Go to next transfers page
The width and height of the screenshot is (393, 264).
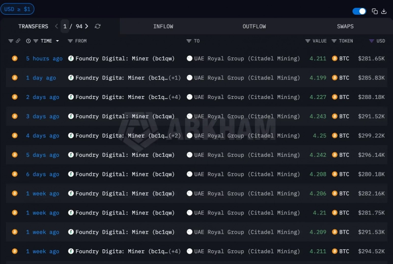[x=87, y=26]
